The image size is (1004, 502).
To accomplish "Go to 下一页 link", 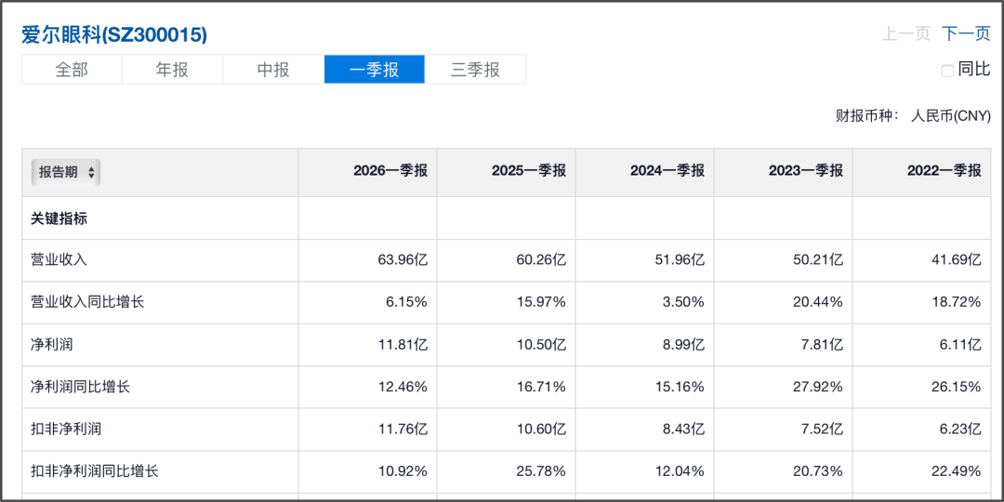I will click(x=966, y=34).
